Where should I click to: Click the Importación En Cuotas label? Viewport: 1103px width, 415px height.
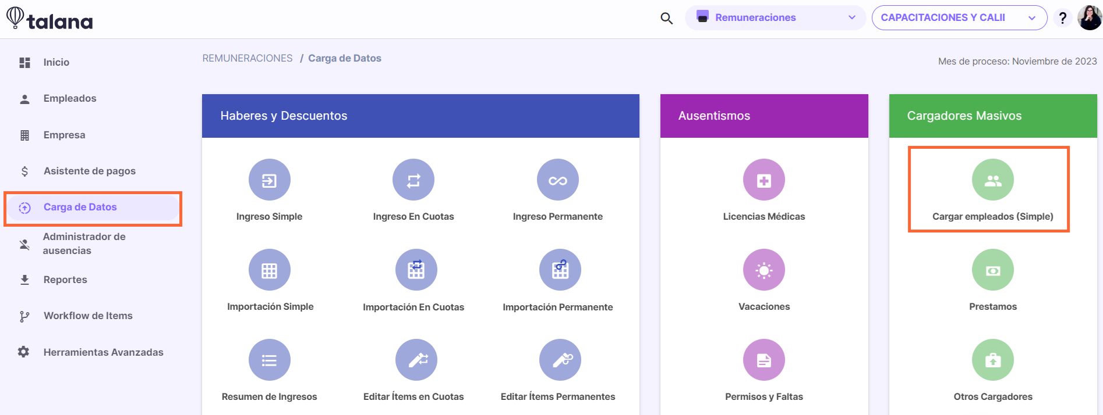point(413,307)
